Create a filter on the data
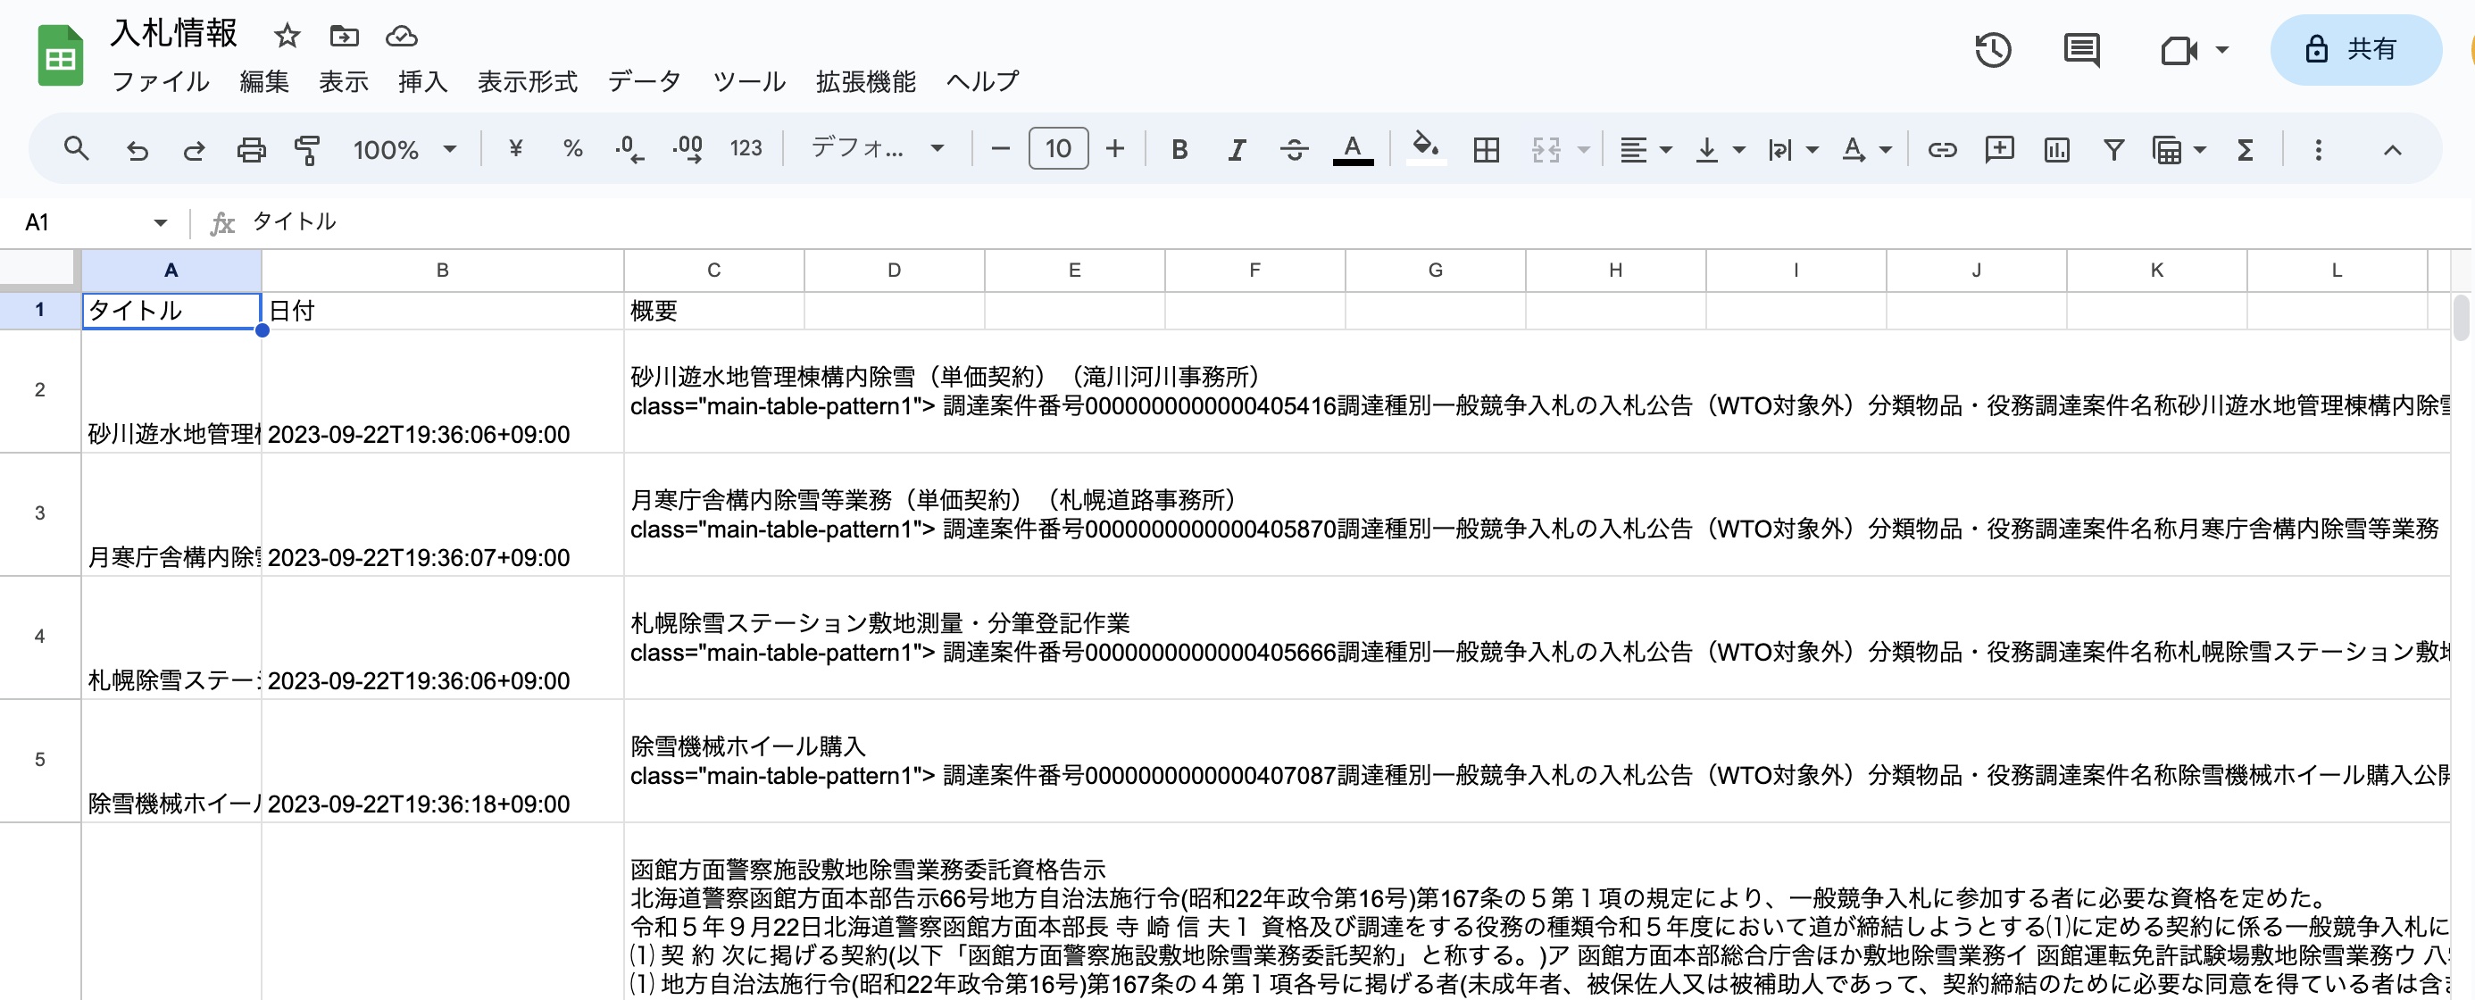This screenshot has width=2475, height=1000. [x=2113, y=149]
